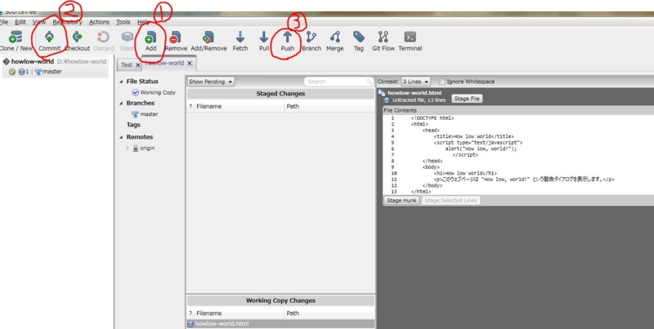The image size is (654, 329).
Task: Collapse the File Status section
Action: [x=121, y=82]
